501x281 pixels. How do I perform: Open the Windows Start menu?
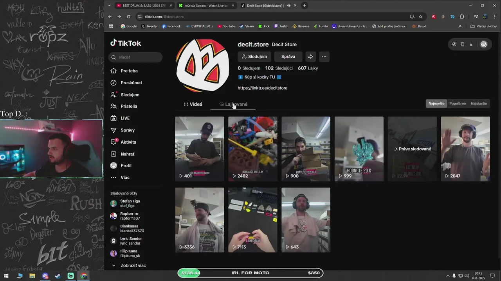pyautogui.click(x=6, y=276)
